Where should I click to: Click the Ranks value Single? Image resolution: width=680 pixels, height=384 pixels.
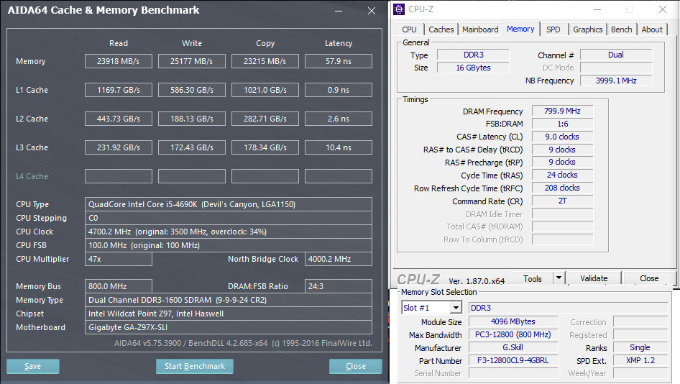(x=640, y=347)
